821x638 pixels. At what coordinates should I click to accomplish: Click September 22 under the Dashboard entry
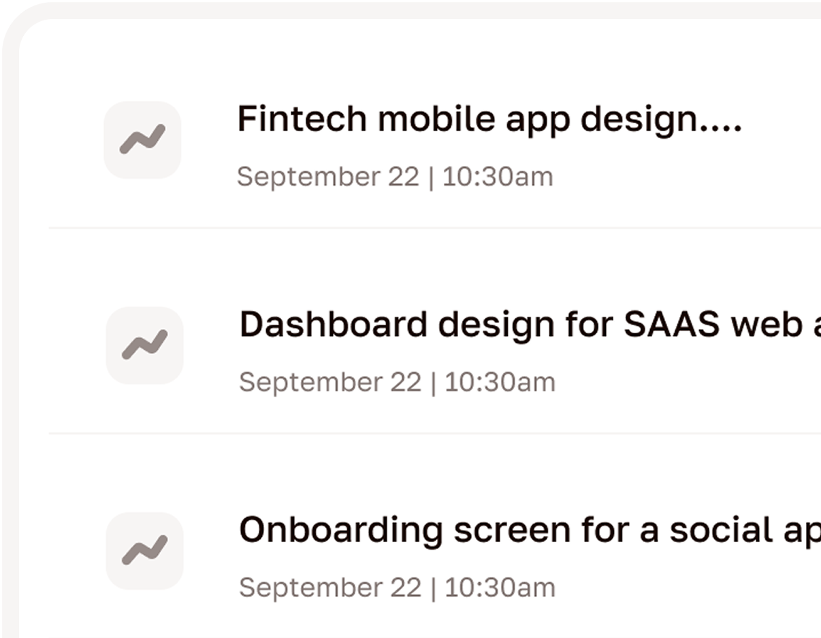pyautogui.click(x=330, y=382)
